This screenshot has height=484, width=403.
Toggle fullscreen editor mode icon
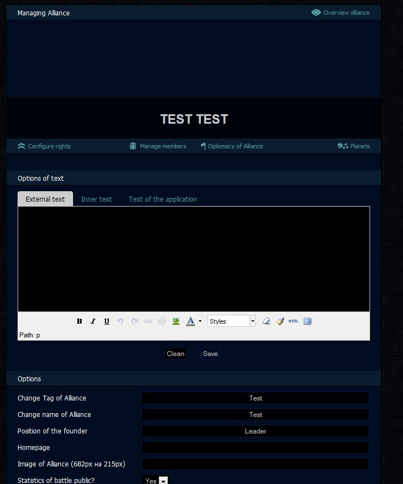[x=307, y=321]
